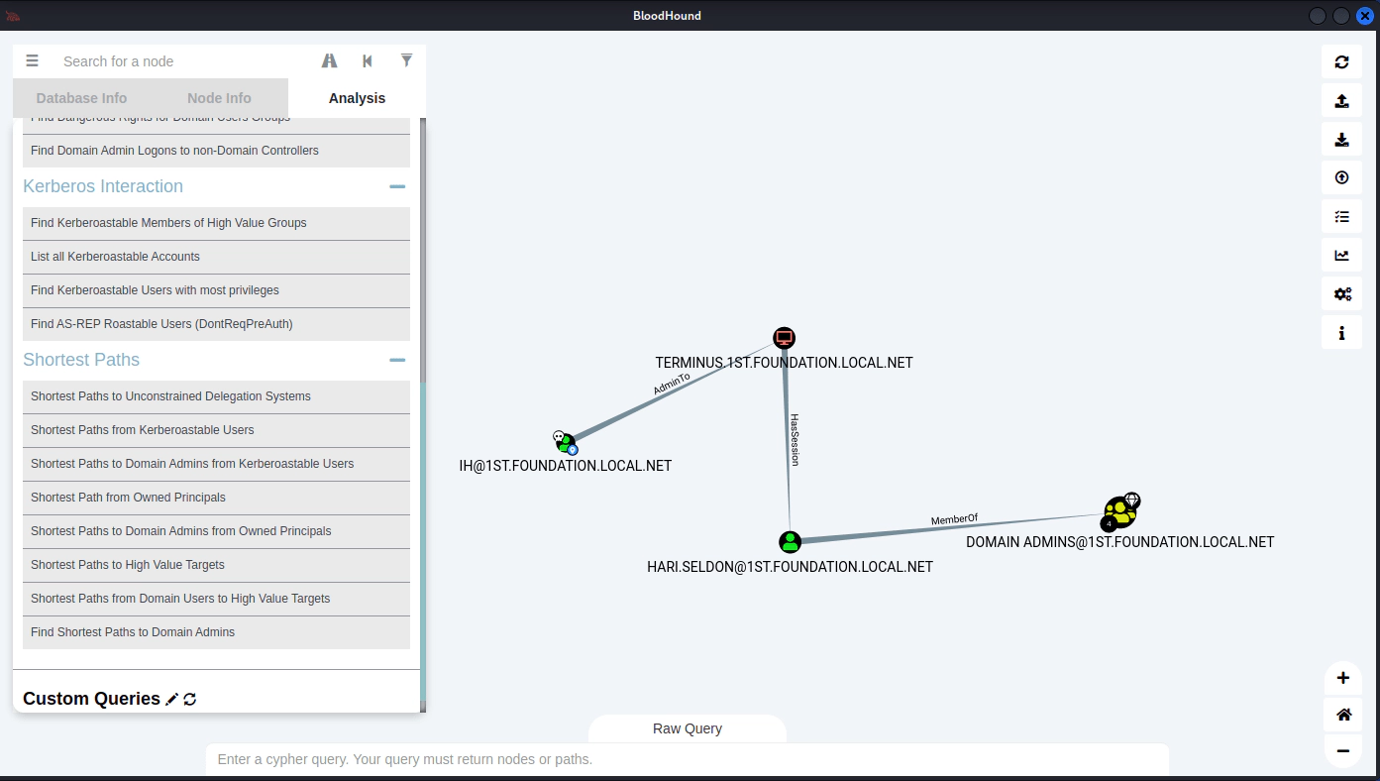
Task: Select the TERMINUS computer node
Action: (x=784, y=338)
